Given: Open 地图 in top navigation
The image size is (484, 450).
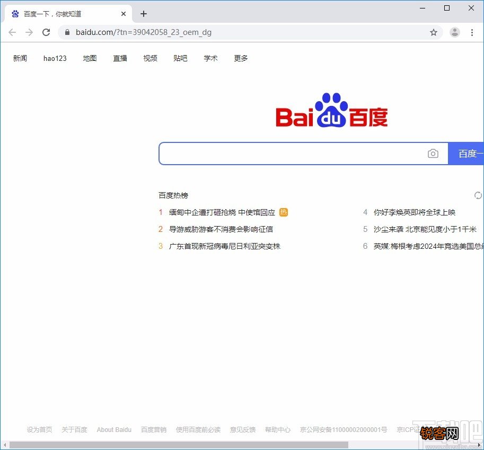Looking at the screenshot, I should point(90,58).
